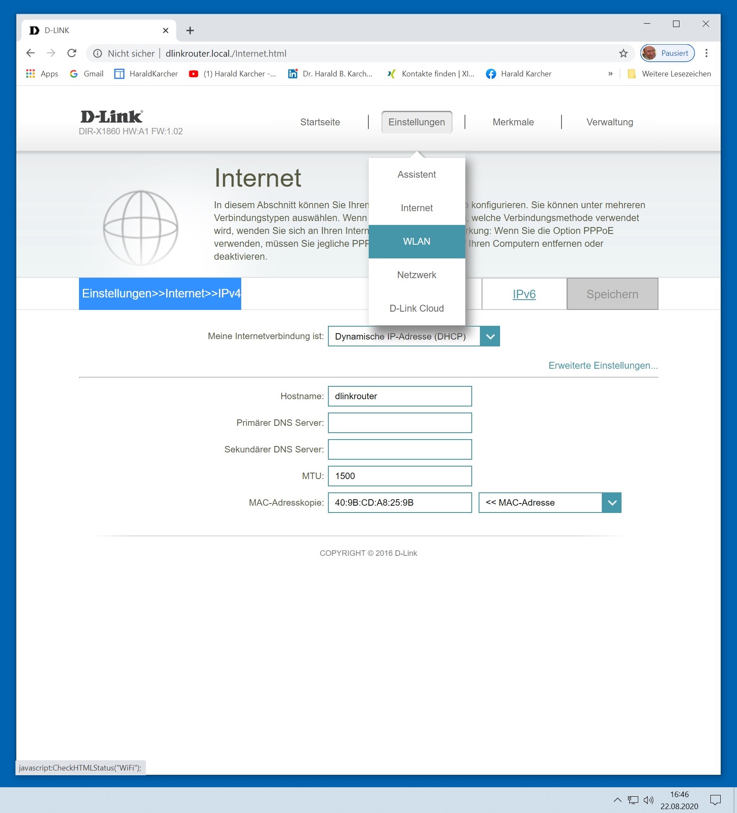This screenshot has width=737, height=813.
Task: Open Facebook Harald Karcher bookmark
Action: tap(519, 74)
